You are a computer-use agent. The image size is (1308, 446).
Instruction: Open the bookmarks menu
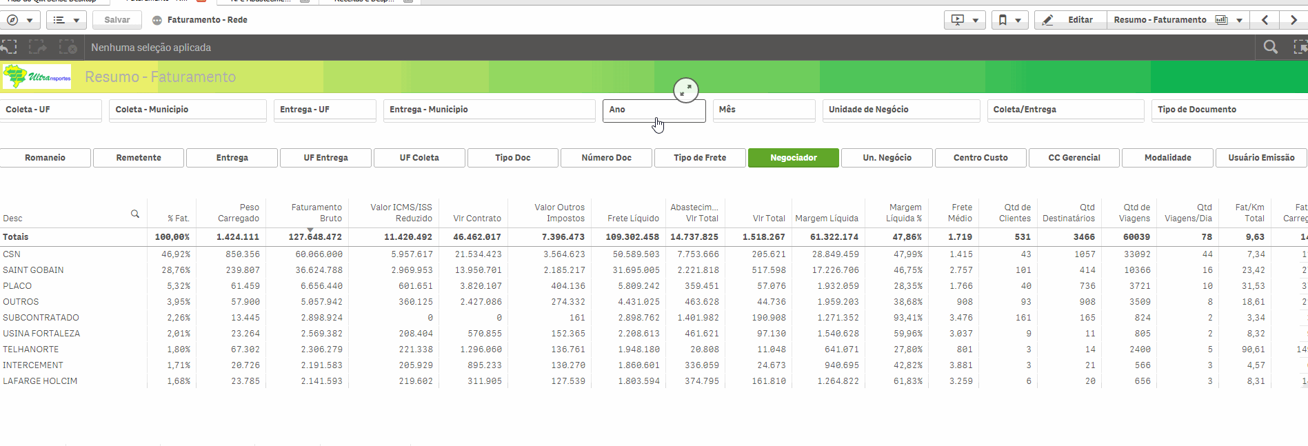click(x=1010, y=20)
